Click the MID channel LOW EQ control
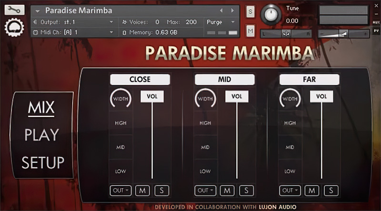 pyautogui.click(x=205, y=171)
